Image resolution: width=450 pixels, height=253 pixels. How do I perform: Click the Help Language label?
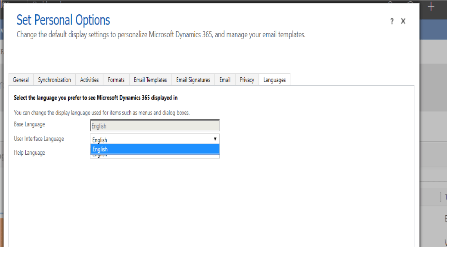pos(29,153)
